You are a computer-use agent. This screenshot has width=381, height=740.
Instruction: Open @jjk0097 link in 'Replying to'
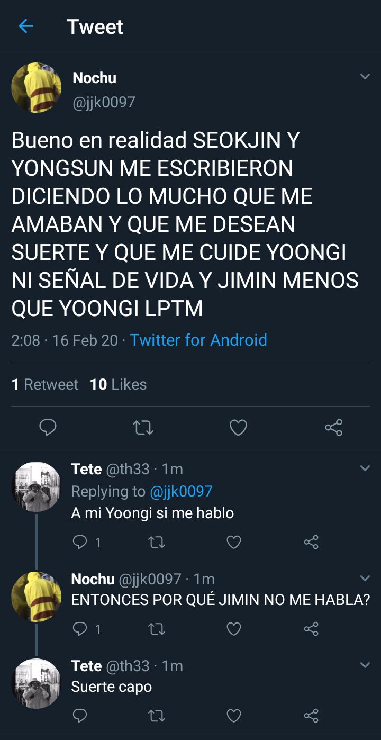[181, 491]
